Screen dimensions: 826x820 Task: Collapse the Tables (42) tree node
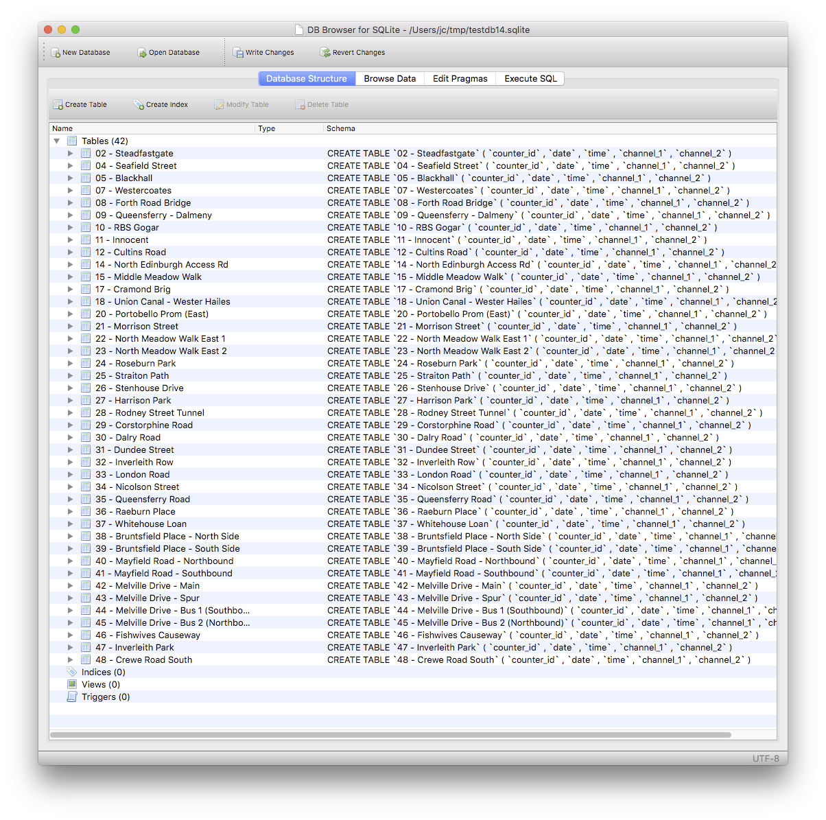(56, 141)
